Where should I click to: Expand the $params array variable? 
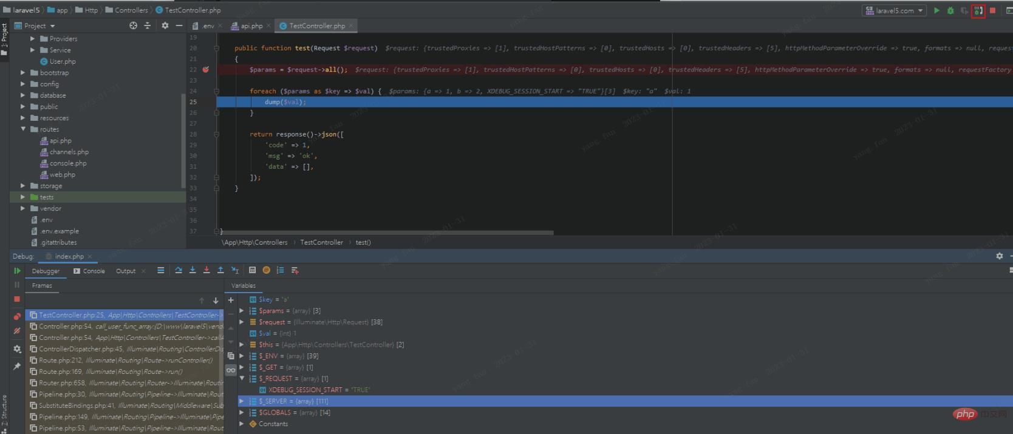pyautogui.click(x=242, y=311)
